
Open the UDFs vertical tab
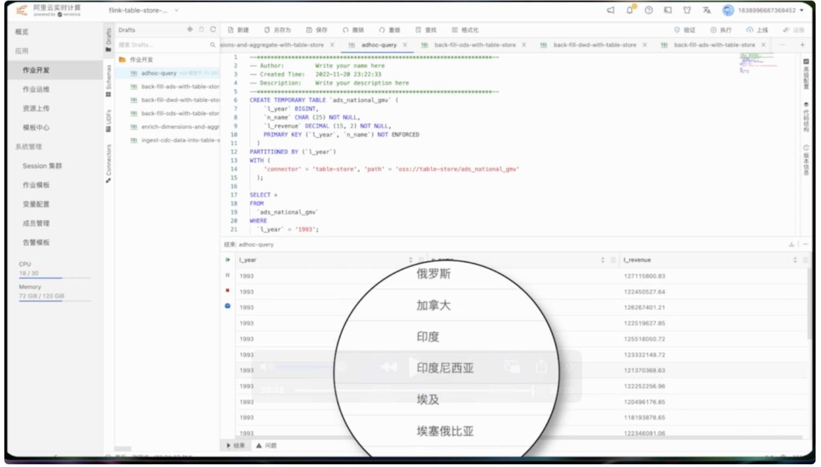point(108,121)
